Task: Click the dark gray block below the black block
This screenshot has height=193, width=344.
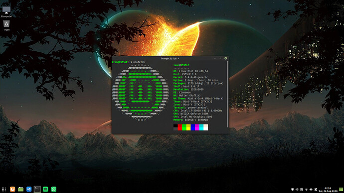Action: coord(175,129)
